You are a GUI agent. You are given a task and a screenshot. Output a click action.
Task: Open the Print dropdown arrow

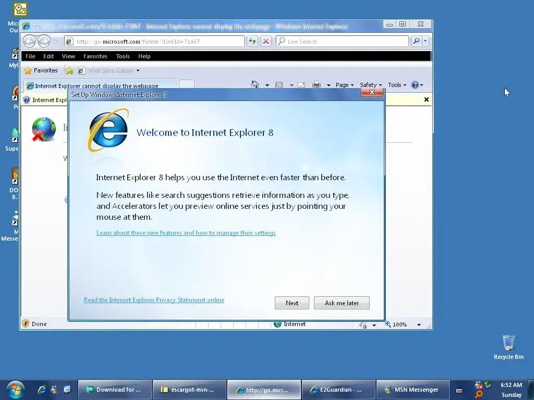click(329, 85)
